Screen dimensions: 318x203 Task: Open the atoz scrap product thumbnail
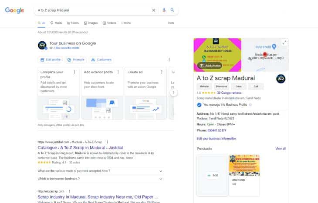pos(244,165)
